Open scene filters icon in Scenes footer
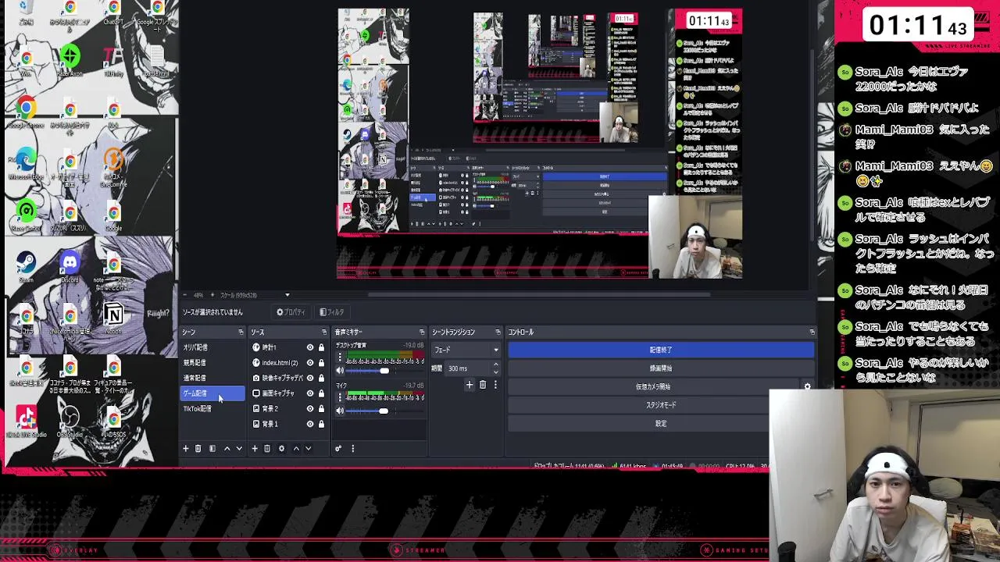This screenshot has width=1000, height=562. click(x=212, y=449)
